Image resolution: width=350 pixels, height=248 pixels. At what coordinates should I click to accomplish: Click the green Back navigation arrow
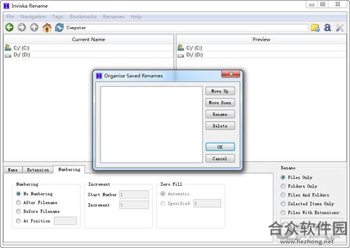[10, 27]
